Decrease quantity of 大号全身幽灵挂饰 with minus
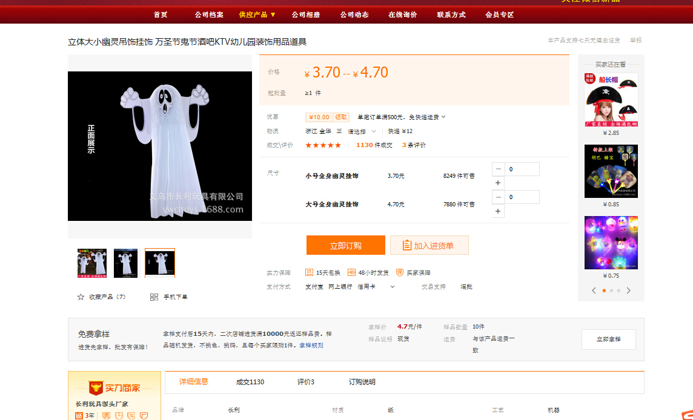The height and width of the screenshot is (420, 693). [498, 197]
